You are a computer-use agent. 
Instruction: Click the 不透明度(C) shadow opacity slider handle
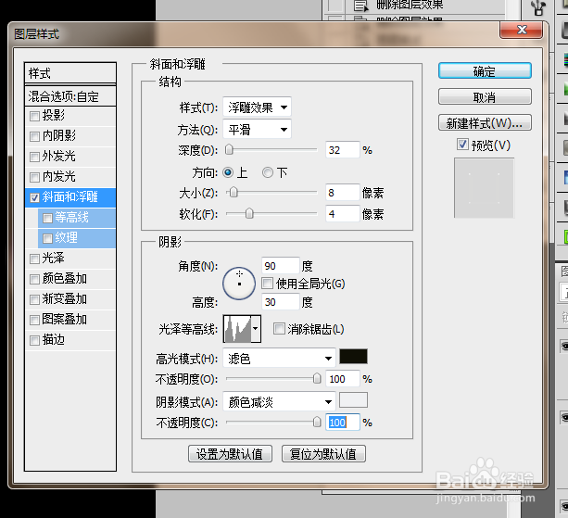pyautogui.click(x=317, y=422)
